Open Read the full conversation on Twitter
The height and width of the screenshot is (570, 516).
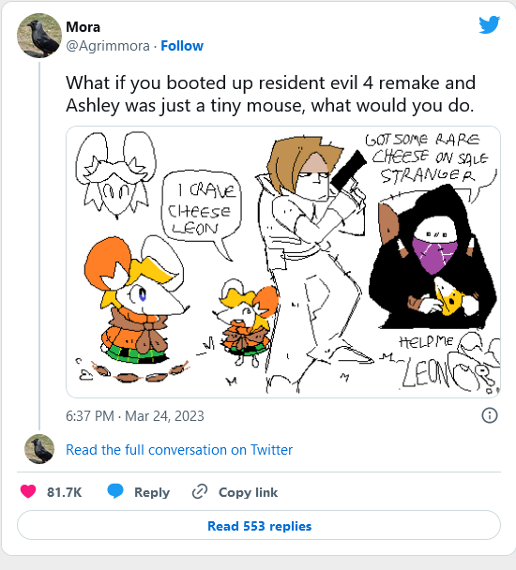click(179, 450)
